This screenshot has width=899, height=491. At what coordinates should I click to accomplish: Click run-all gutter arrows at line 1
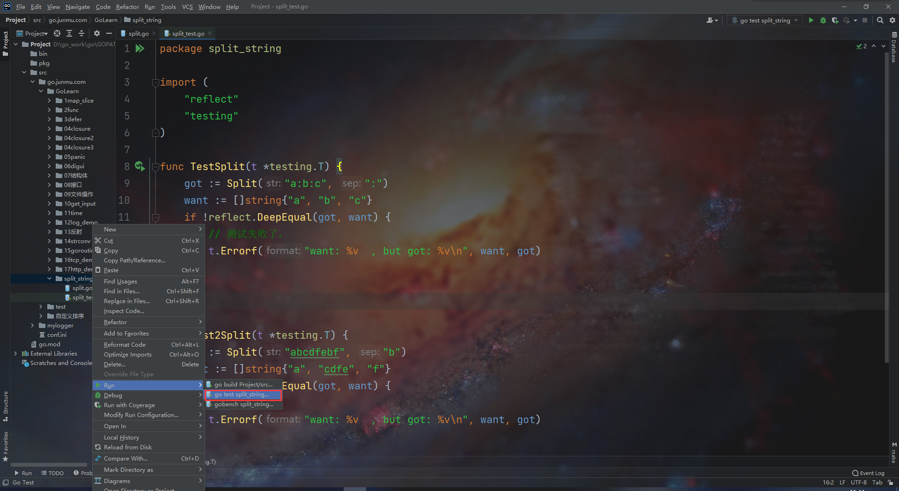tap(140, 48)
